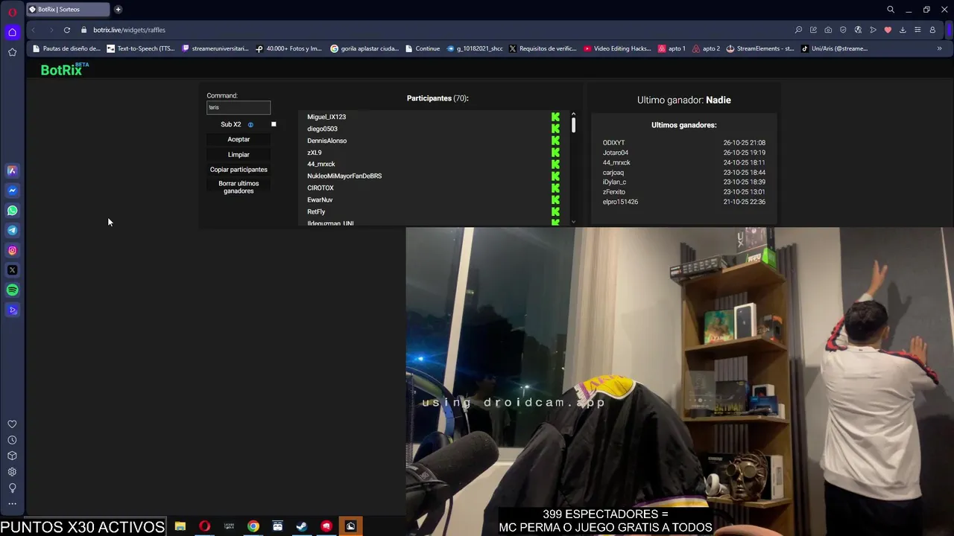The image size is (954, 536).
Task: Switch to BotRix | Sorteos tab
Action: pos(67,10)
